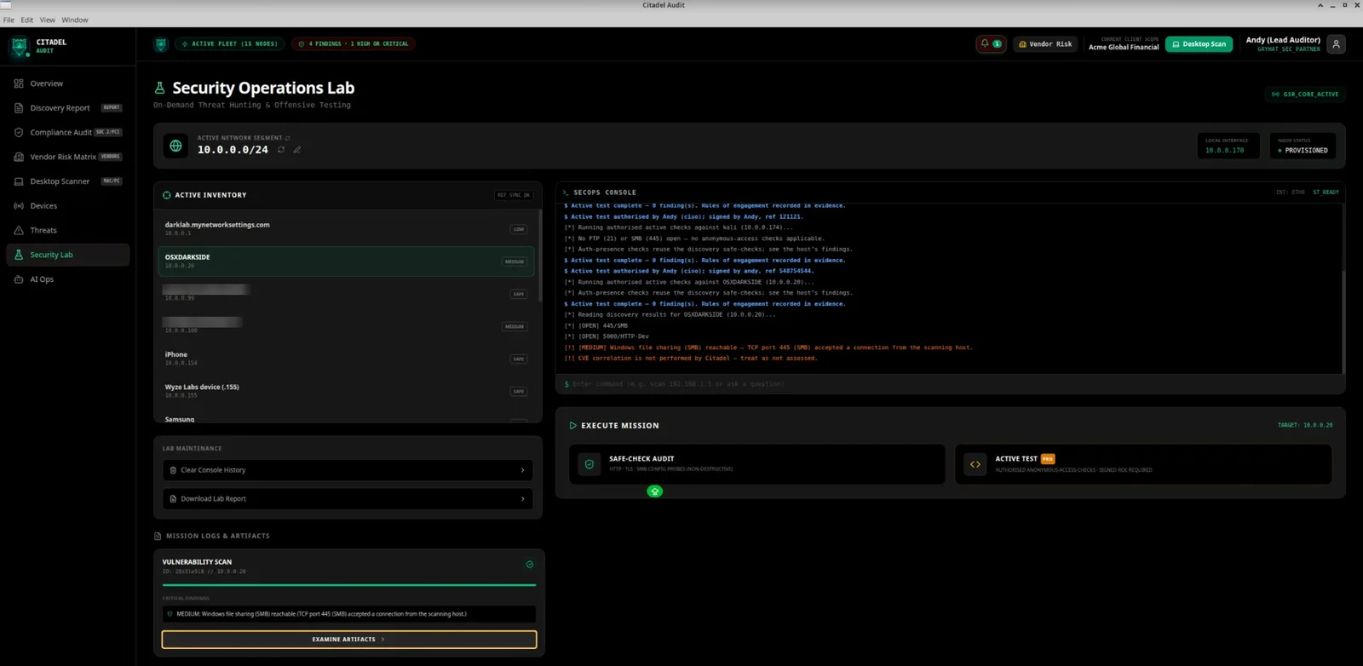Open the Edit menu

(27, 20)
